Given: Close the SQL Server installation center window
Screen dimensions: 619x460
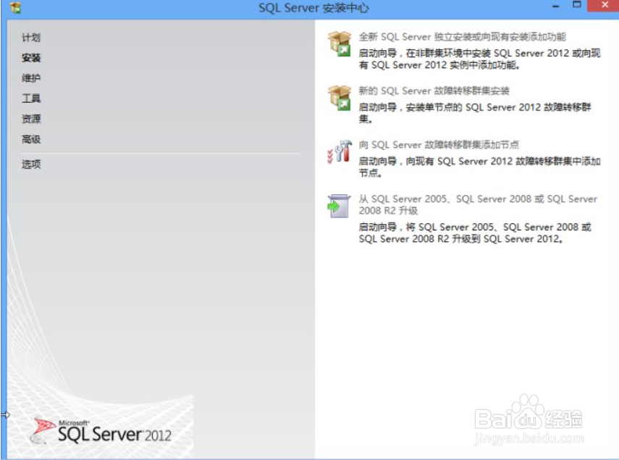Looking at the screenshot, I should pos(605,6).
